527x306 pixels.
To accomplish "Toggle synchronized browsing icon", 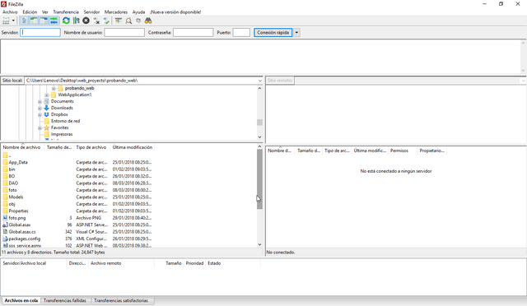I will 138,21.
